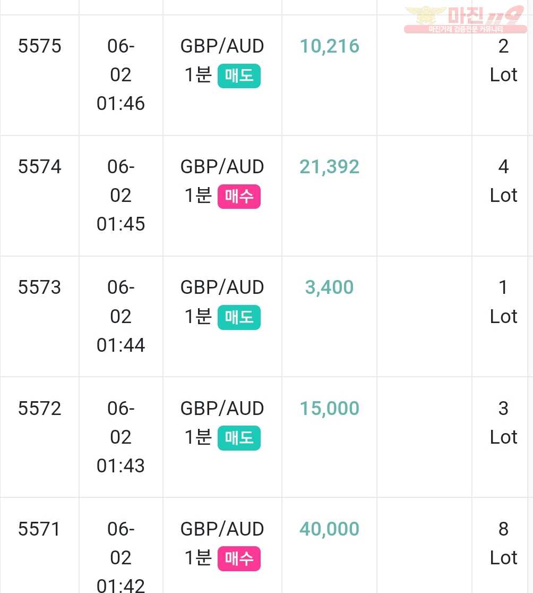Viewport: 533px width, 593px height.
Task: Click the 매도 badge in row 5572
Action: [x=239, y=437]
